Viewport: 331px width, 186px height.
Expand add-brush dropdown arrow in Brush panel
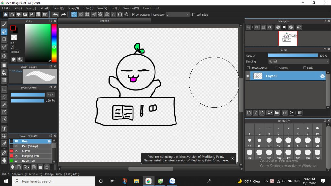point(29,168)
